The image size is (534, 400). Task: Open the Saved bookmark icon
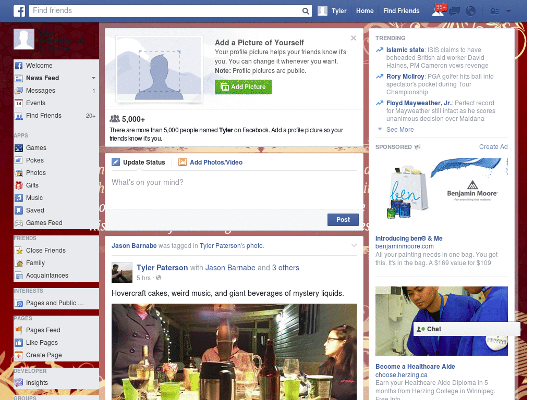point(19,210)
